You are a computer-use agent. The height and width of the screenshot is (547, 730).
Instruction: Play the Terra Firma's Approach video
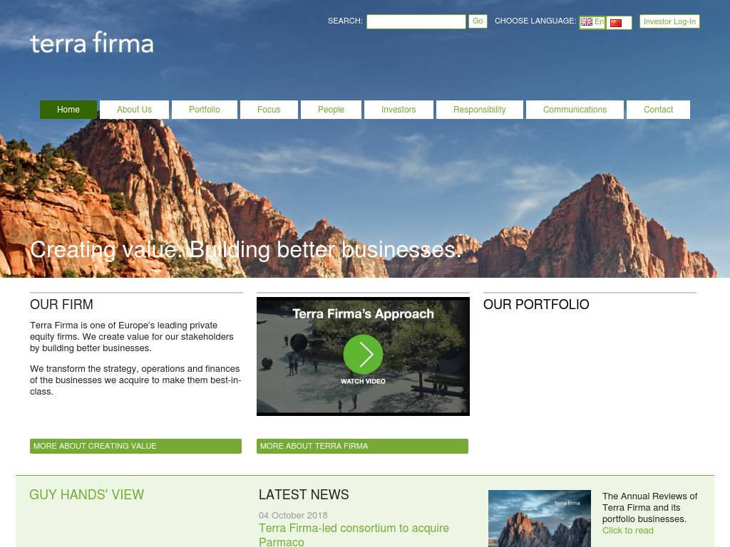pos(363,355)
